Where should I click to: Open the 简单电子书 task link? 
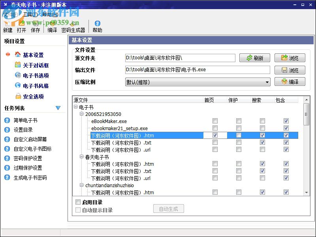point(25,120)
